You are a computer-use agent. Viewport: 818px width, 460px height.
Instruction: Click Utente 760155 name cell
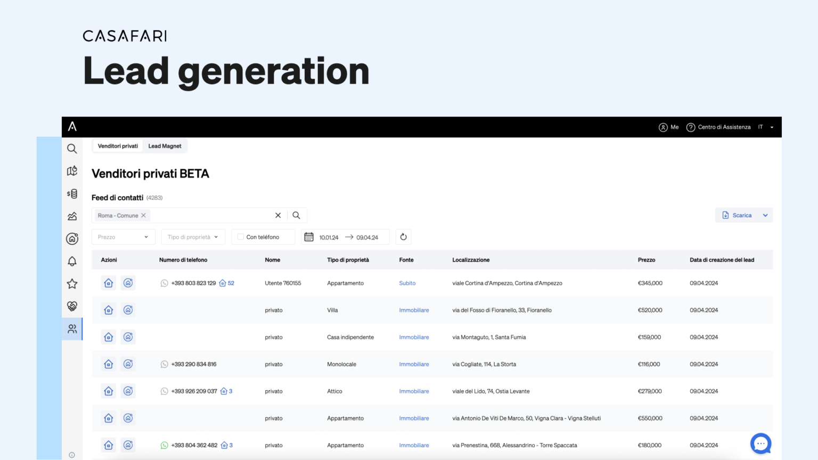coord(283,283)
